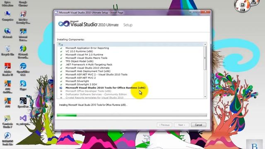This screenshot has height=149, width=265.
Task: Click blue arrow icon beside Tools for Office Runtime
Action: pos(61,88)
